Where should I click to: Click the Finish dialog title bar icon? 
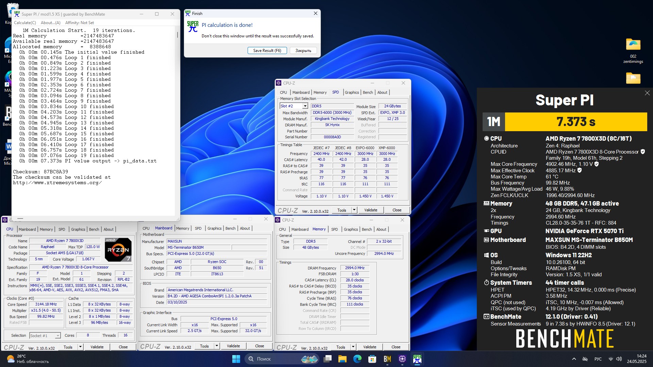188,13
